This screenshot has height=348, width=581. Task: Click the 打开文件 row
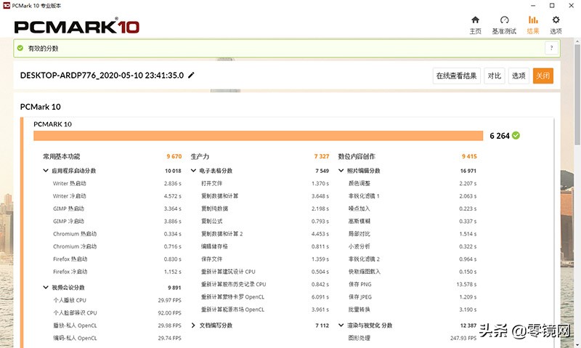pos(265,184)
